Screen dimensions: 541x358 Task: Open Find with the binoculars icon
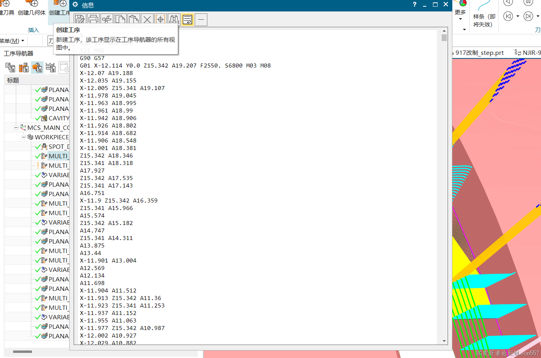pyautogui.click(x=174, y=19)
